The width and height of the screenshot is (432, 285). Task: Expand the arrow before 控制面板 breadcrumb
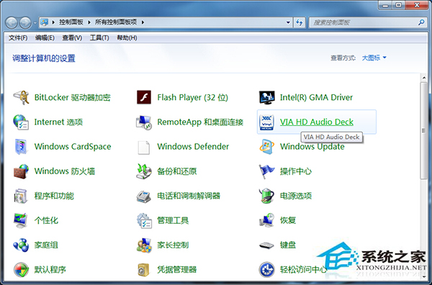(x=53, y=22)
